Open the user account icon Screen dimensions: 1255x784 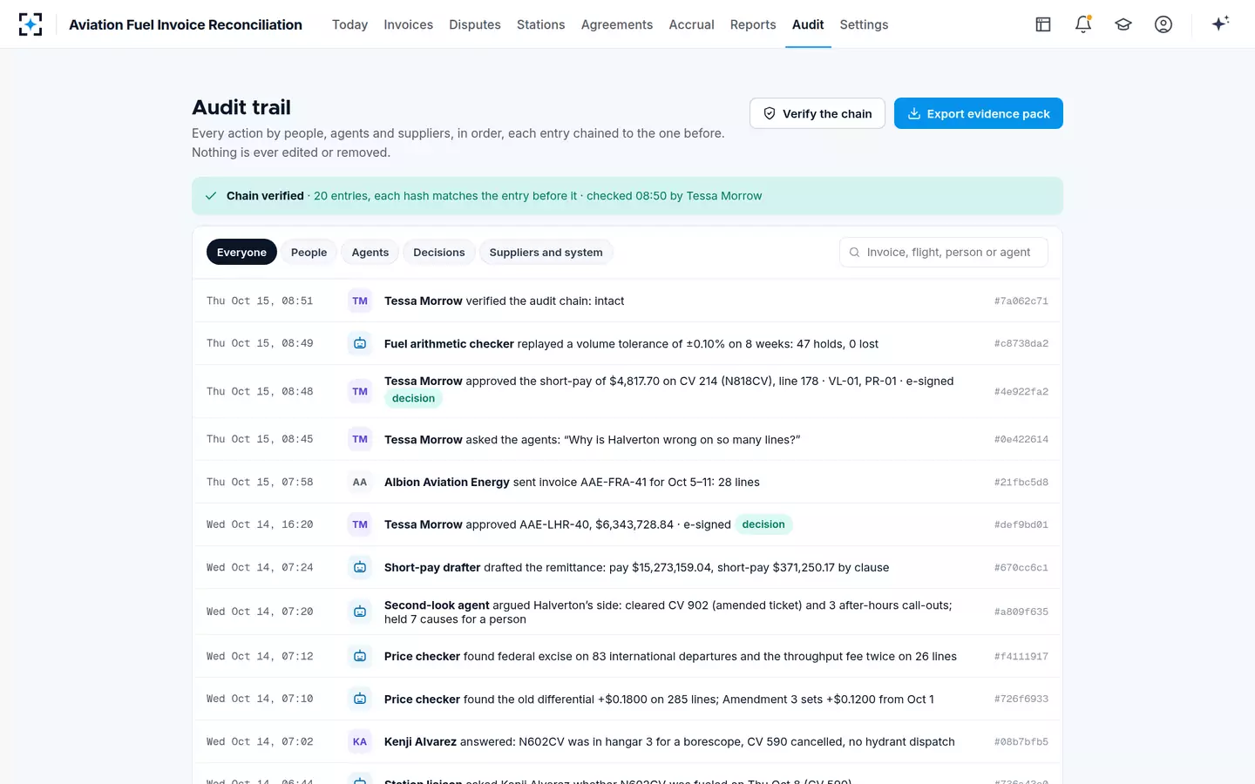pos(1163,24)
